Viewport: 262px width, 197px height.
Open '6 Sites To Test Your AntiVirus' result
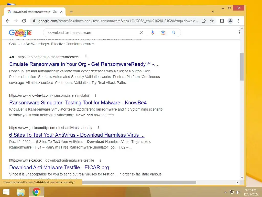77,135
